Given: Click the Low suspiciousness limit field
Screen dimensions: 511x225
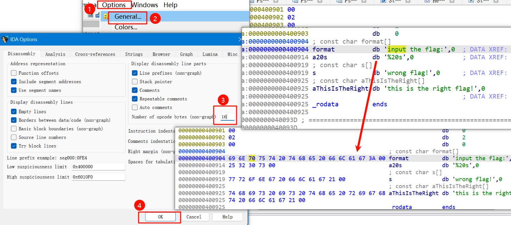Looking at the screenshot, I should [x=98, y=167].
